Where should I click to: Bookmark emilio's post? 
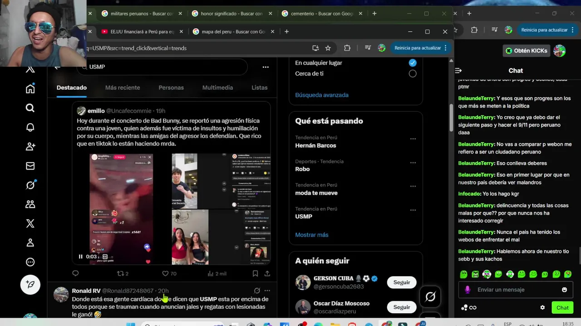[255, 273]
